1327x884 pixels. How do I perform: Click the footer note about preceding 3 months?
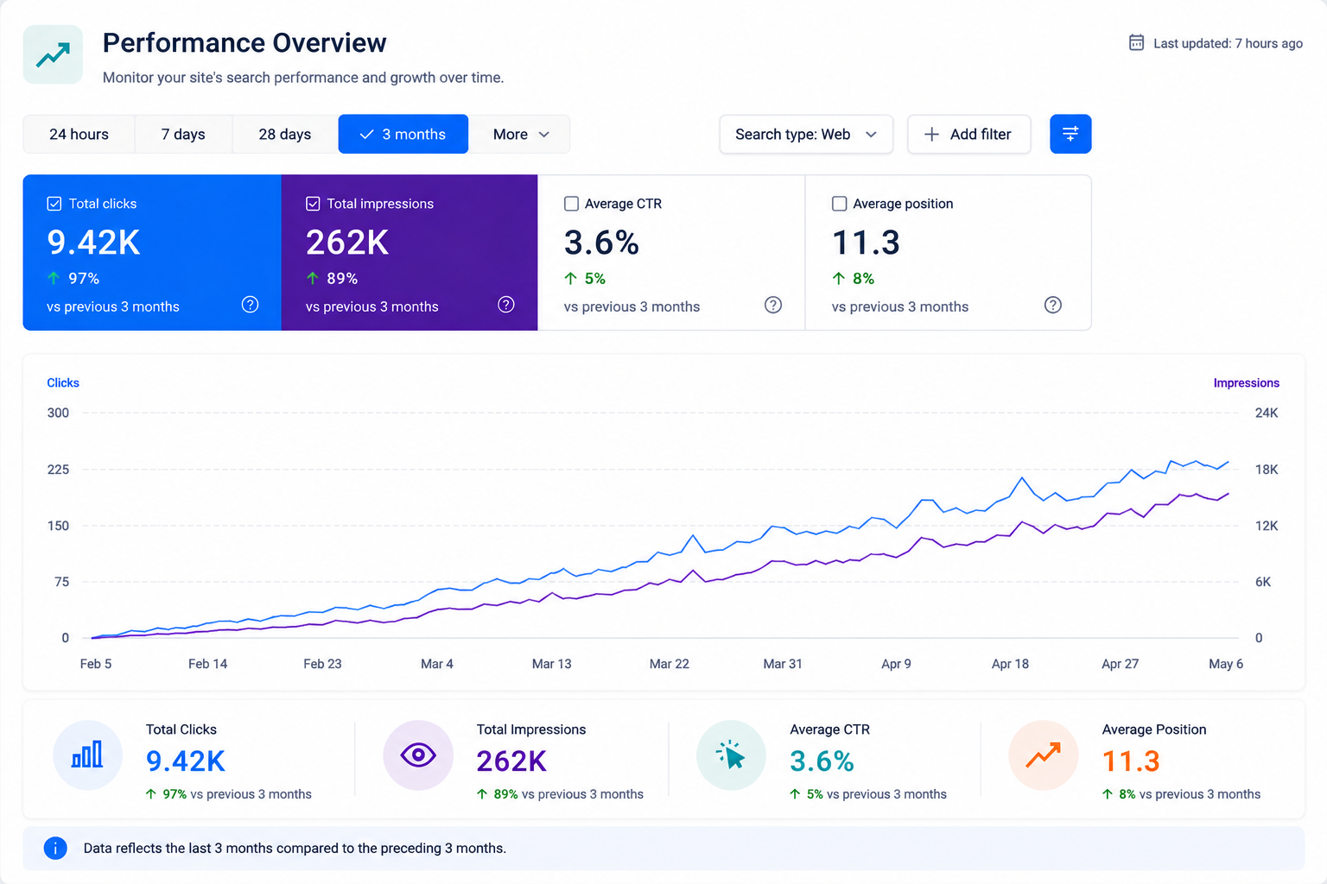tap(295, 848)
